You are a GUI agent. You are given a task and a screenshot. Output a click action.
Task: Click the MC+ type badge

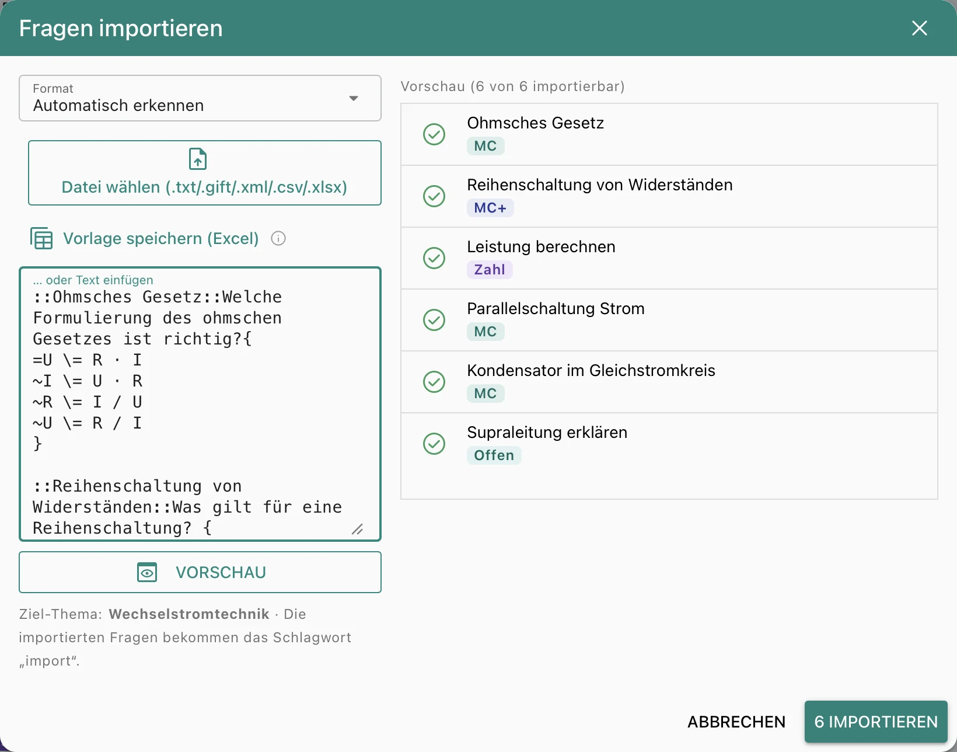(x=490, y=208)
